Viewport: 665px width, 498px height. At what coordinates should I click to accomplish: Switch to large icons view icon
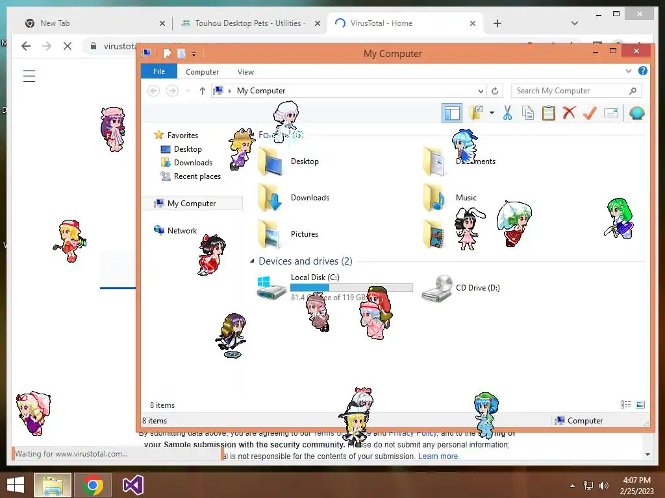pyautogui.click(x=640, y=405)
